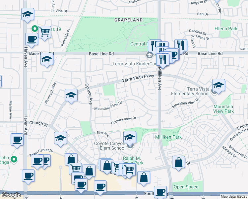Click the Terra Vista Elementary School label
The image size is (248, 199).
click(190, 91)
